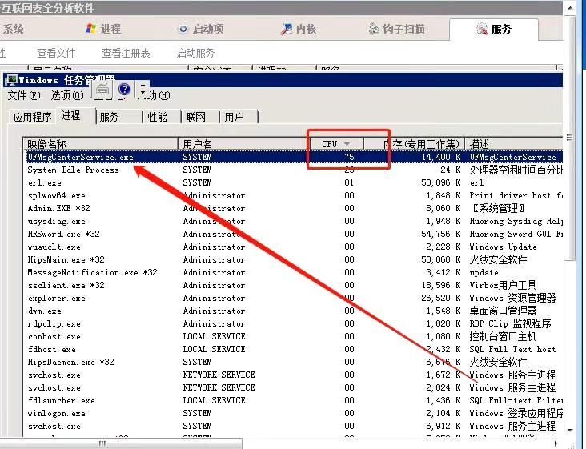This screenshot has height=449, width=586.
Task: Click the CPU column sort arrow
Action: click(347, 144)
